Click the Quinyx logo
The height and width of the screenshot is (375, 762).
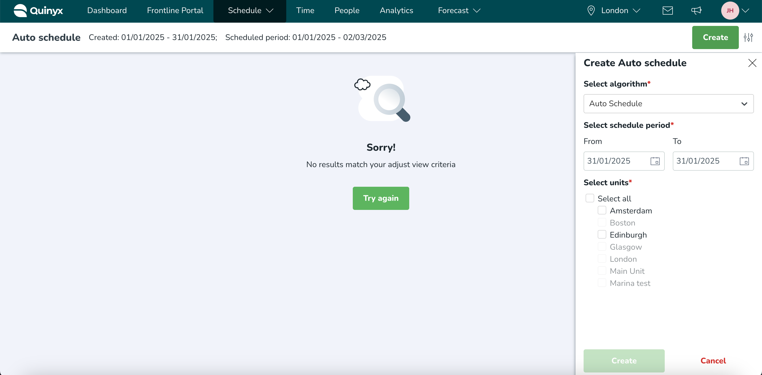point(38,11)
